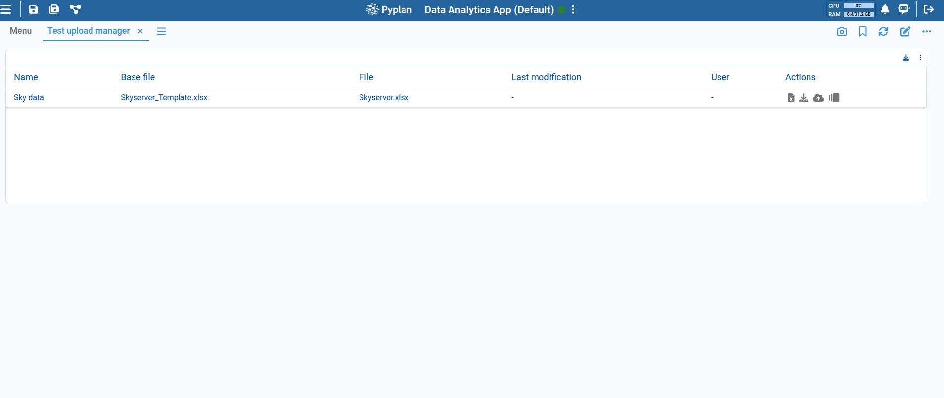The width and height of the screenshot is (944, 398).
Task: Click the Last modification column header
Action: (x=546, y=77)
